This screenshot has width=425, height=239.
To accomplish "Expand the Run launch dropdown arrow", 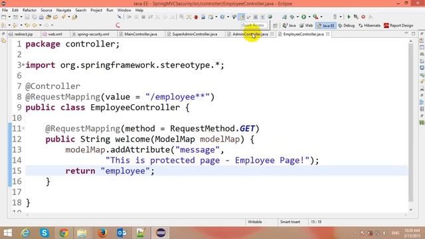I will coord(309,17).
